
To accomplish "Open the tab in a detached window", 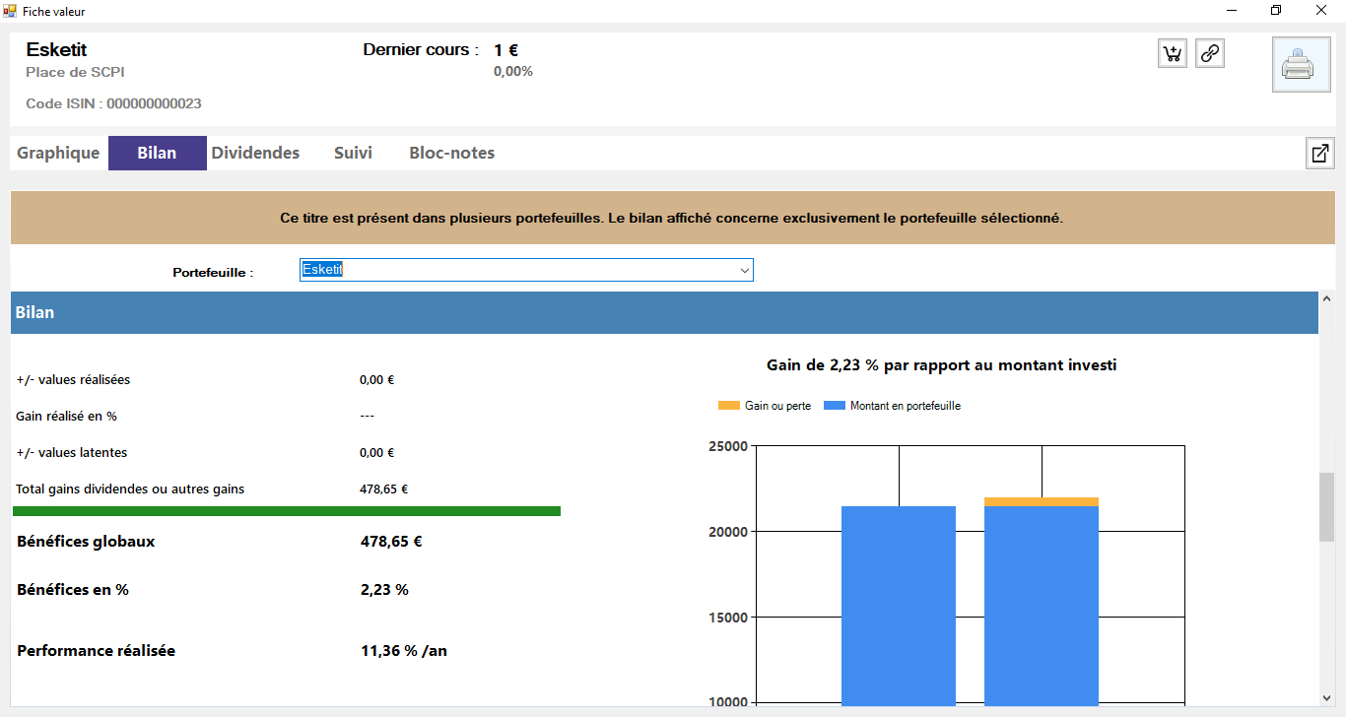I will pos(1319,154).
